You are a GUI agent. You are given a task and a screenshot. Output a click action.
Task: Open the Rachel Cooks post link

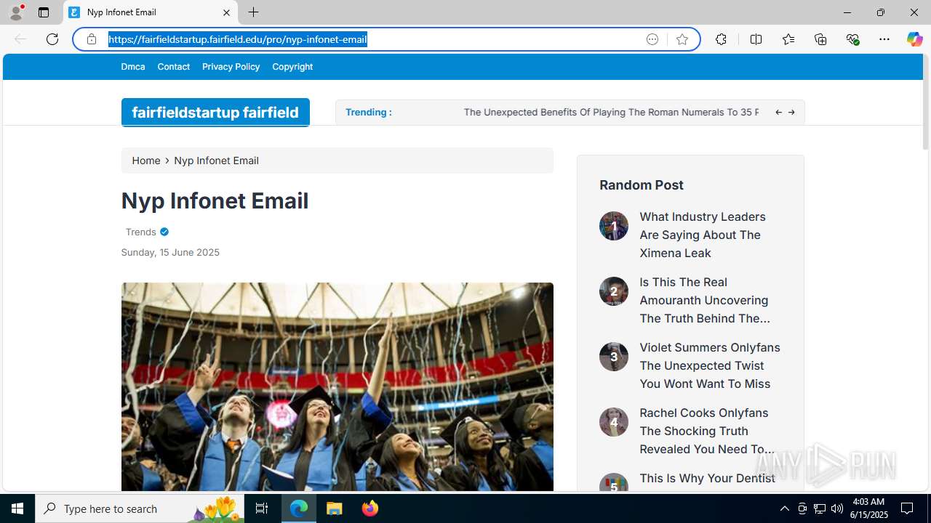point(707,431)
